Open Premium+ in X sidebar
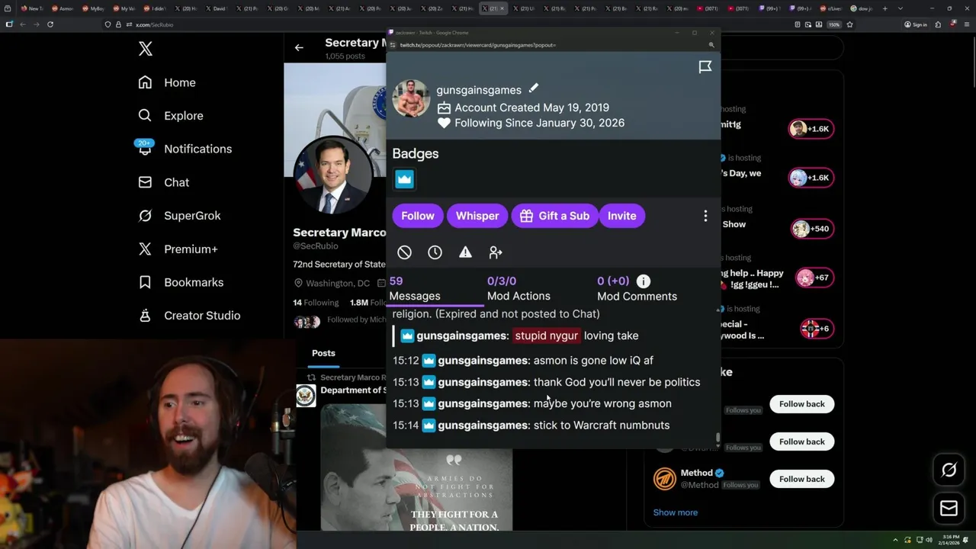976x549 pixels. pos(178,249)
